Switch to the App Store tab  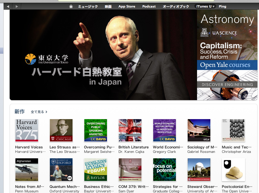[x=127, y=6]
